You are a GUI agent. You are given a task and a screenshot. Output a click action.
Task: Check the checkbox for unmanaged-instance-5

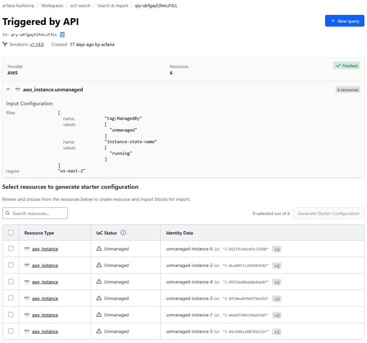pos(11,331)
